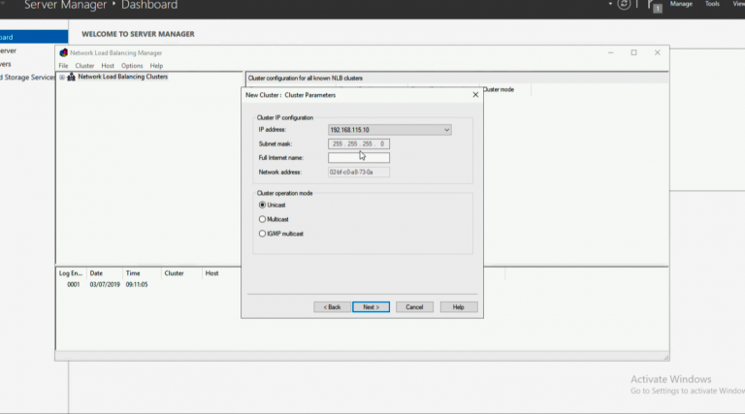The height and width of the screenshot is (414, 745).
Task: Click the Subnet mask field
Action: (x=359, y=143)
